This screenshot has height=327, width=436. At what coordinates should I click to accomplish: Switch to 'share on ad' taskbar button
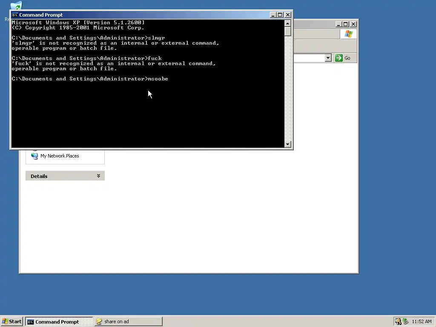click(128, 321)
